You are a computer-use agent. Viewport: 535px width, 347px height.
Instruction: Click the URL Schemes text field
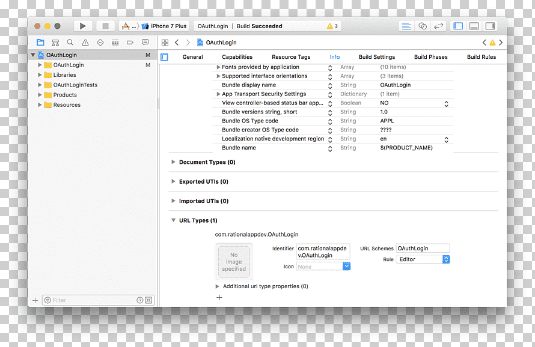[423, 249]
